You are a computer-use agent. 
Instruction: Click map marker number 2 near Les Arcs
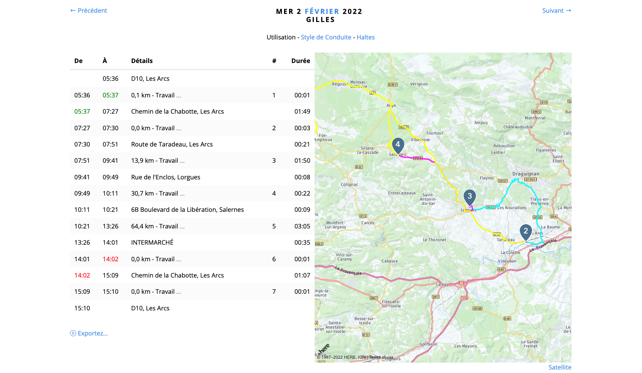[526, 232]
